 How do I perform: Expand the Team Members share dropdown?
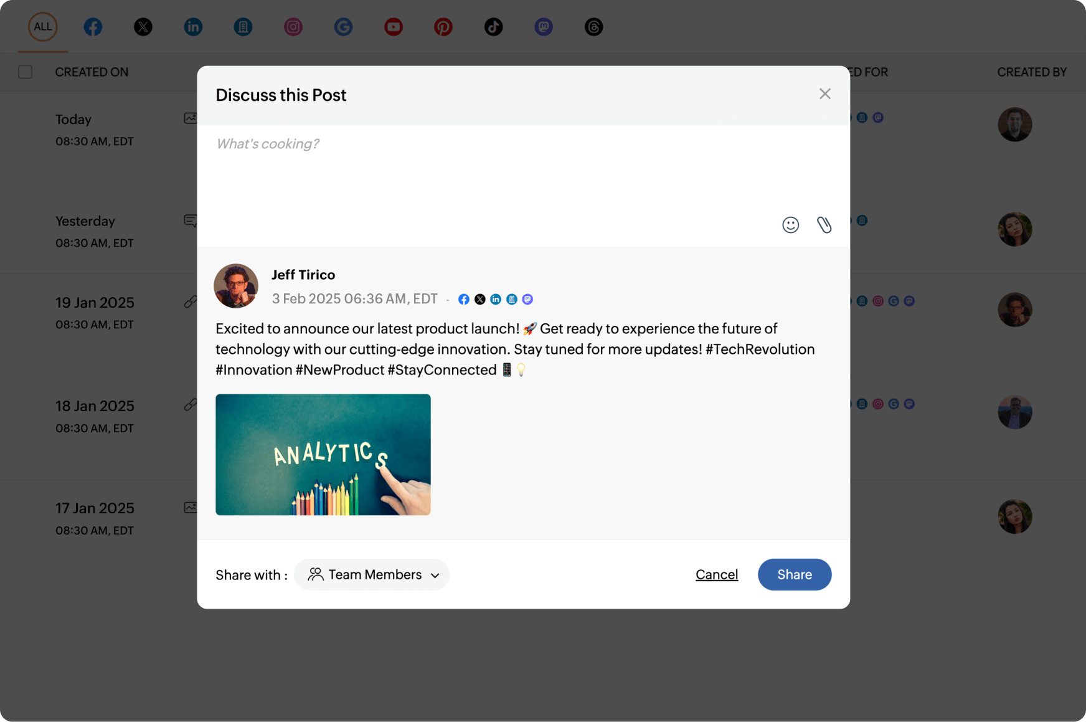click(x=372, y=574)
